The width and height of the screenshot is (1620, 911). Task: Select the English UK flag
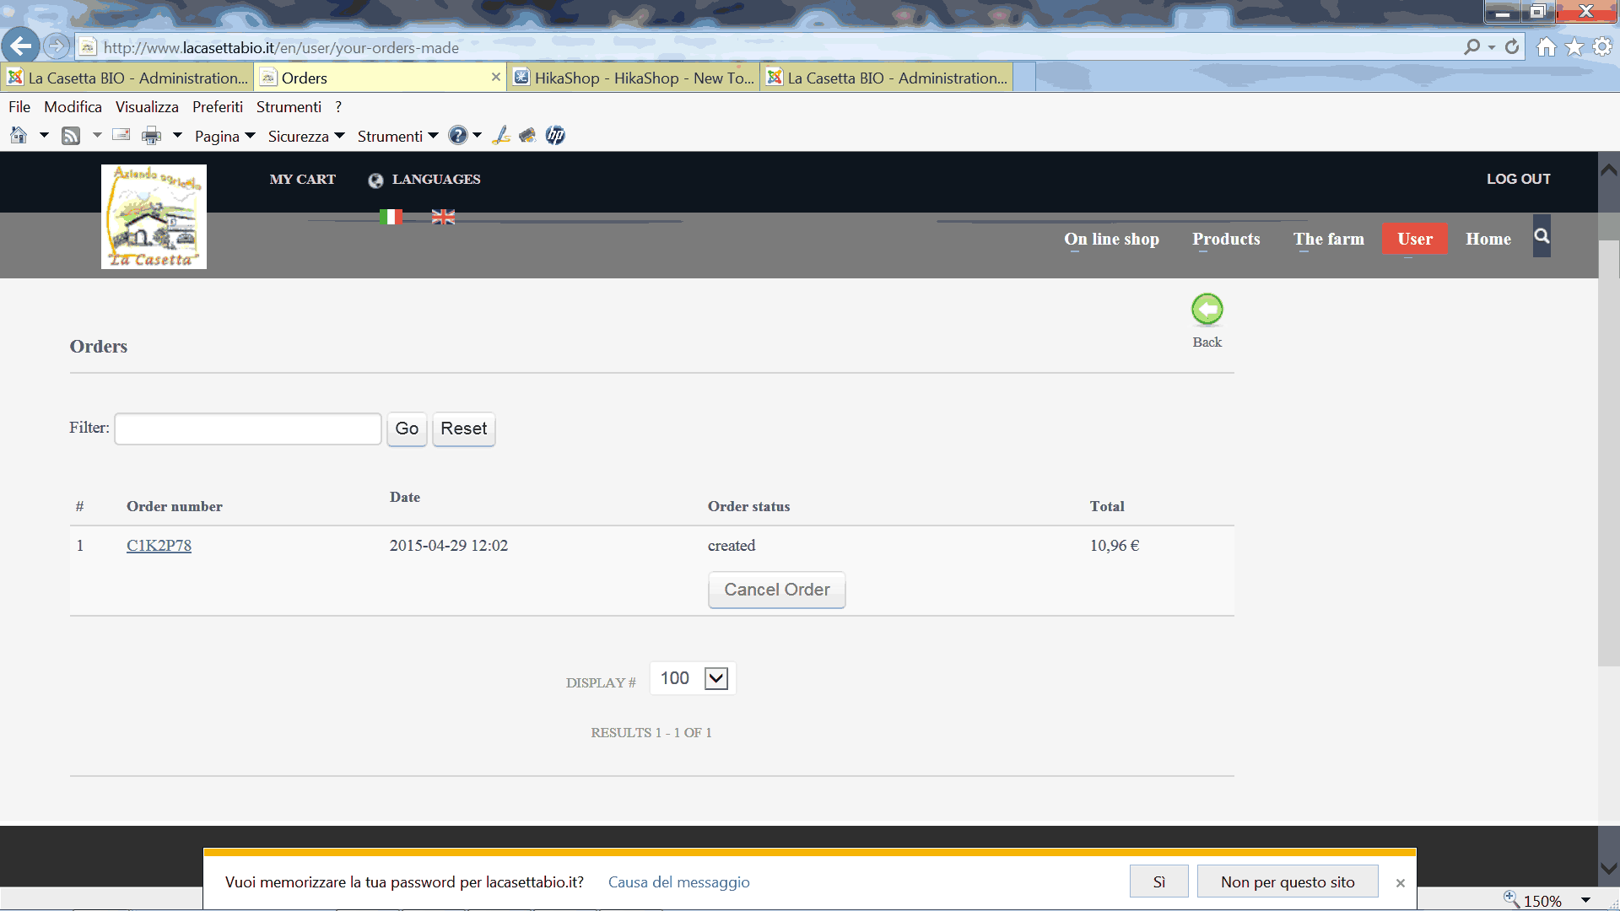coord(443,217)
